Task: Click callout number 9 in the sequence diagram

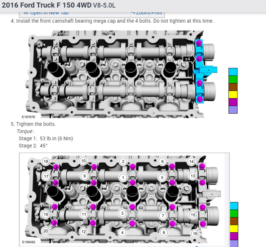Action: [x=84, y=176]
